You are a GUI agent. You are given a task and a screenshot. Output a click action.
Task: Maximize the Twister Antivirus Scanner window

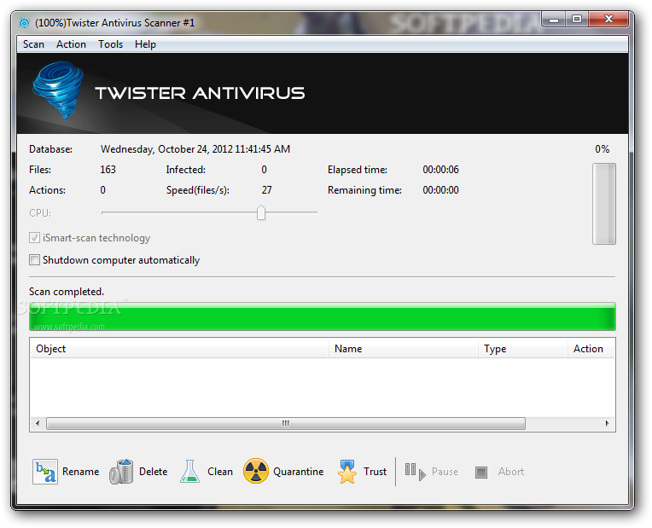point(576,19)
